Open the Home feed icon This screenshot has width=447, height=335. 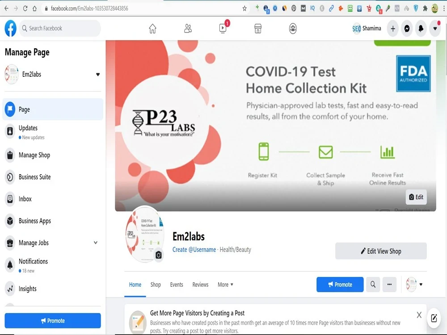152,29
